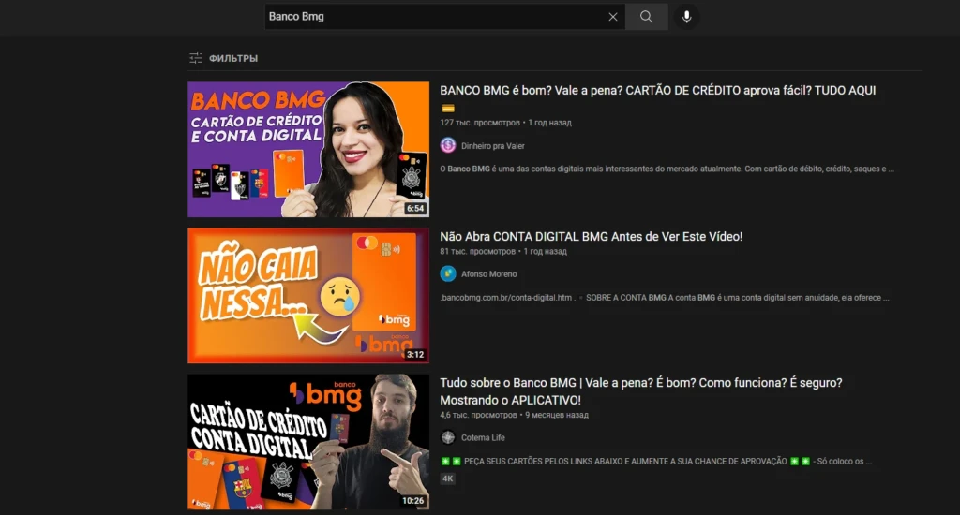Click the magnifying glass search button

click(647, 17)
